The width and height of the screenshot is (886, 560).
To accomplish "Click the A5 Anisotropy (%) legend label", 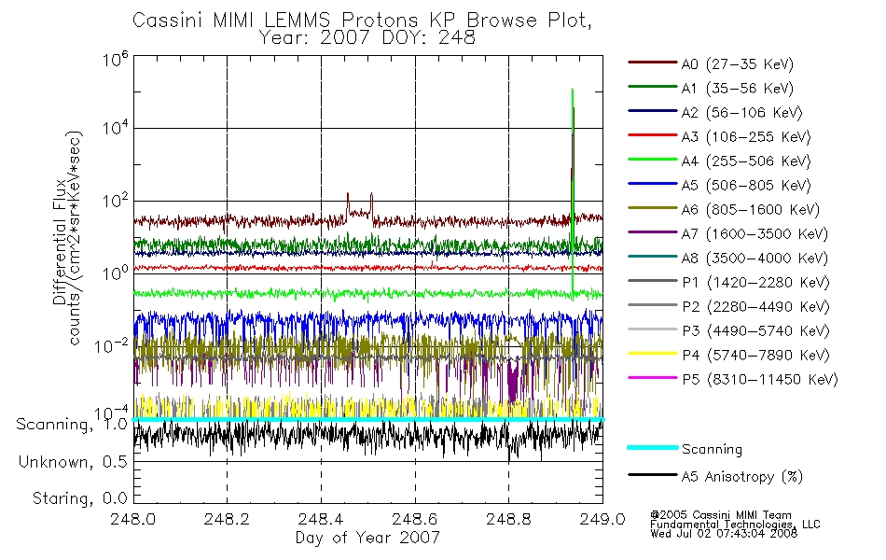I will (x=742, y=476).
